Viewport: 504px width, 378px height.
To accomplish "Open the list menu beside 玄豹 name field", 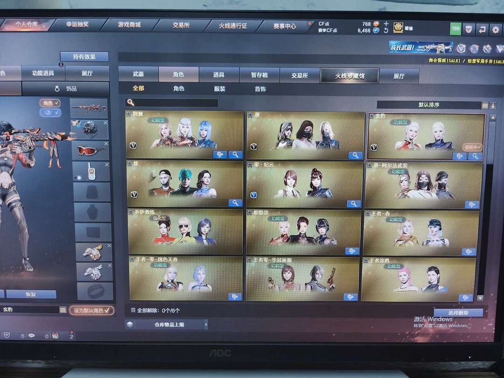I will tap(63, 310).
